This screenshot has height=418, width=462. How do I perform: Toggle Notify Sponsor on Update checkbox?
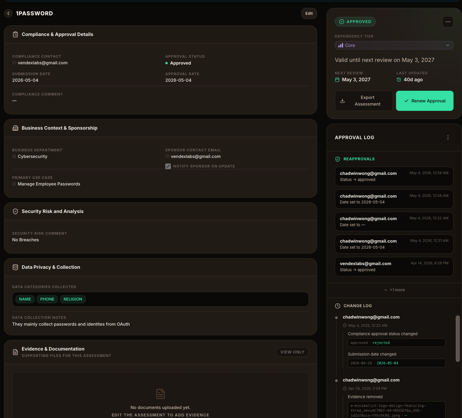(x=168, y=166)
